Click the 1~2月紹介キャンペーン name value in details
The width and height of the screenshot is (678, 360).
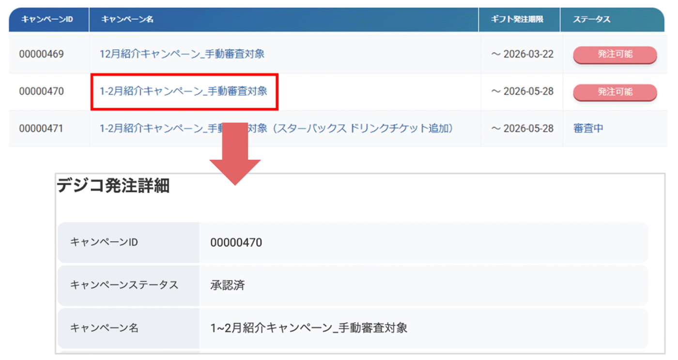click(x=308, y=328)
